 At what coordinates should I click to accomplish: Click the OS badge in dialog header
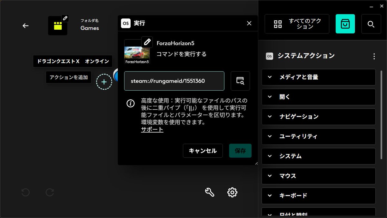126,23
